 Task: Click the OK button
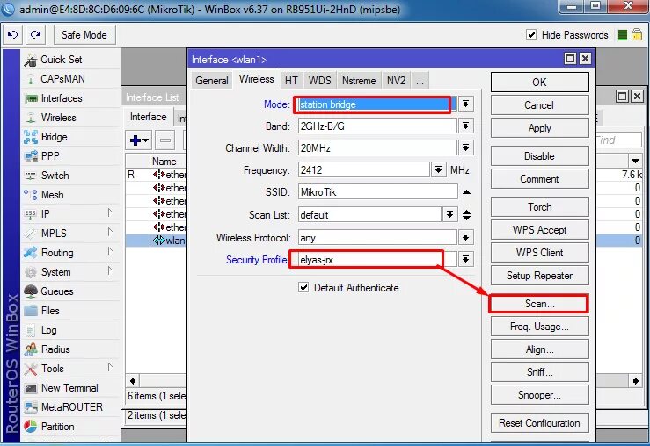[x=539, y=82]
